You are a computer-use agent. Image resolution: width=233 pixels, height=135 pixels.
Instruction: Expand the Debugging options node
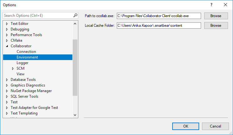(7, 29)
